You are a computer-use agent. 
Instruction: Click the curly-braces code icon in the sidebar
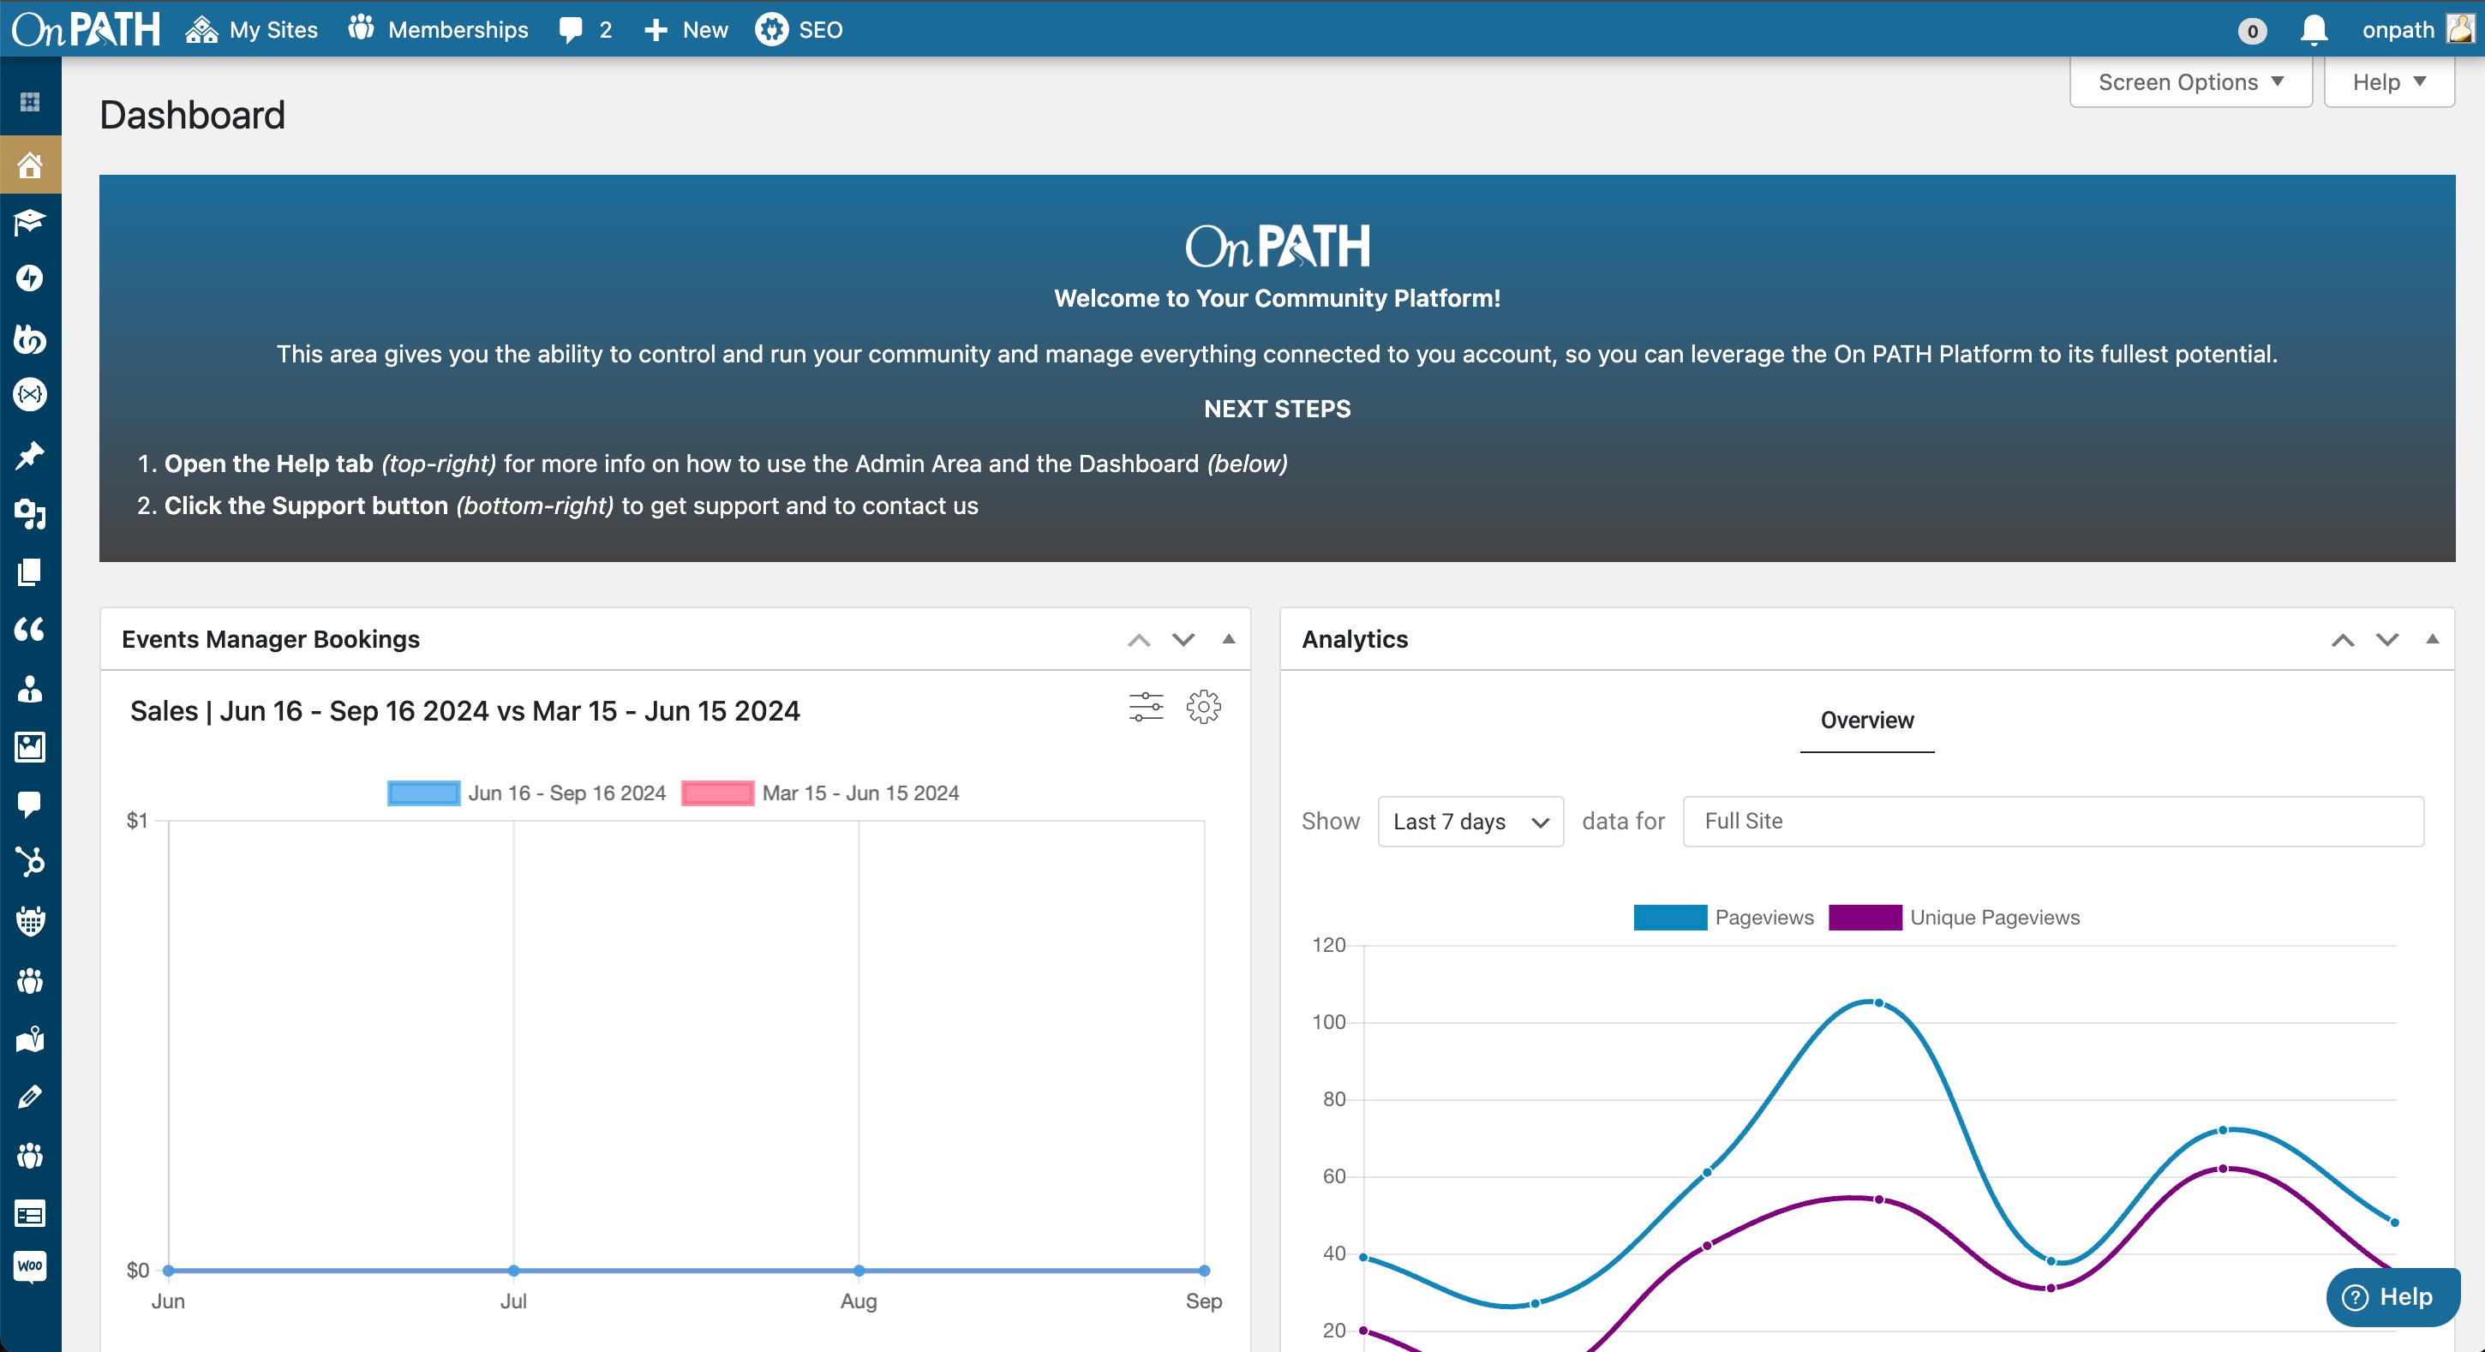(x=30, y=394)
